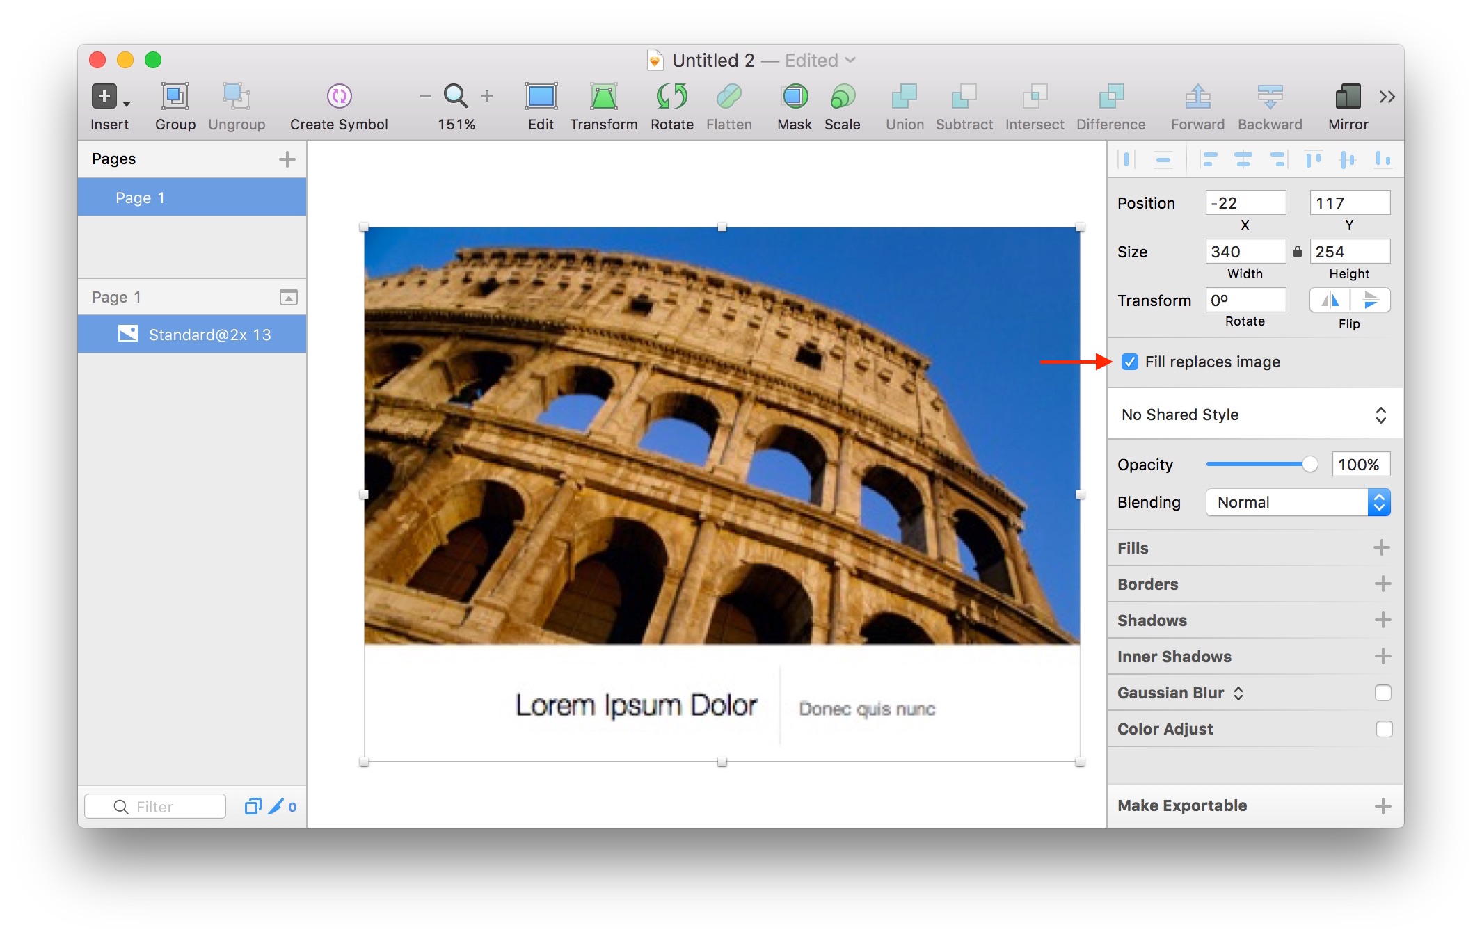
Task: Click the Create Symbol toolbar icon
Action: [x=339, y=96]
